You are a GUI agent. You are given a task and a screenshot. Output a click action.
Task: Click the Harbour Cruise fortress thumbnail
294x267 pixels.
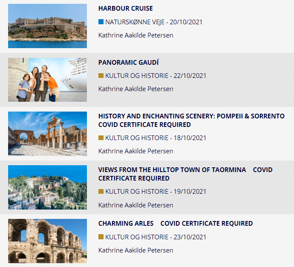click(x=47, y=26)
